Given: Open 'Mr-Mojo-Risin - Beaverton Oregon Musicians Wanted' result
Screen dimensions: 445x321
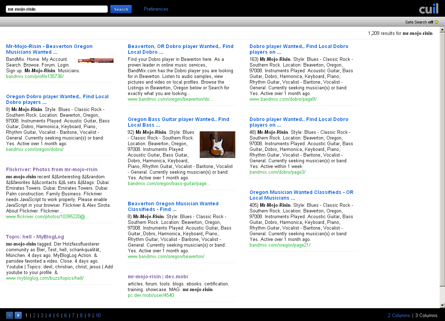Looking at the screenshot, I should coord(49,49).
